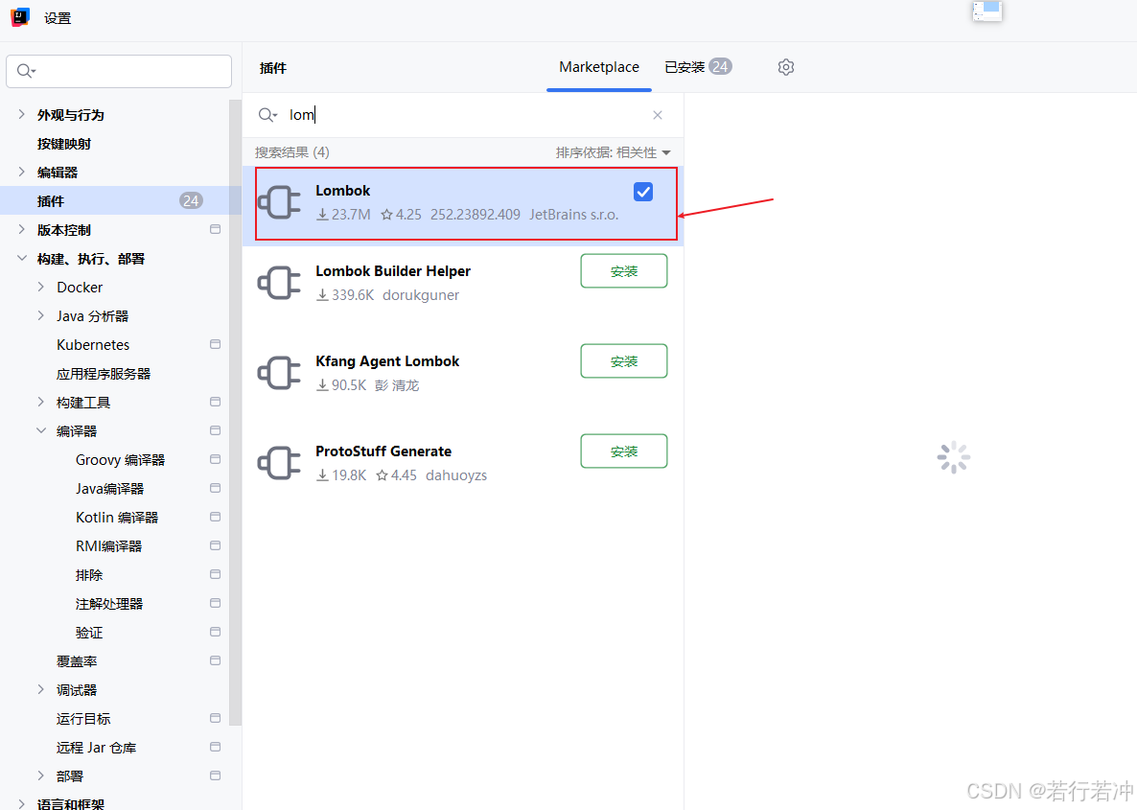Image resolution: width=1137 pixels, height=810 pixels.
Task: Expand the 版本控制 settings node
Action: tap(22, 229)
